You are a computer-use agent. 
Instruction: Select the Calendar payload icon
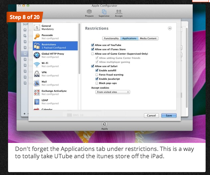pos(37,109)
